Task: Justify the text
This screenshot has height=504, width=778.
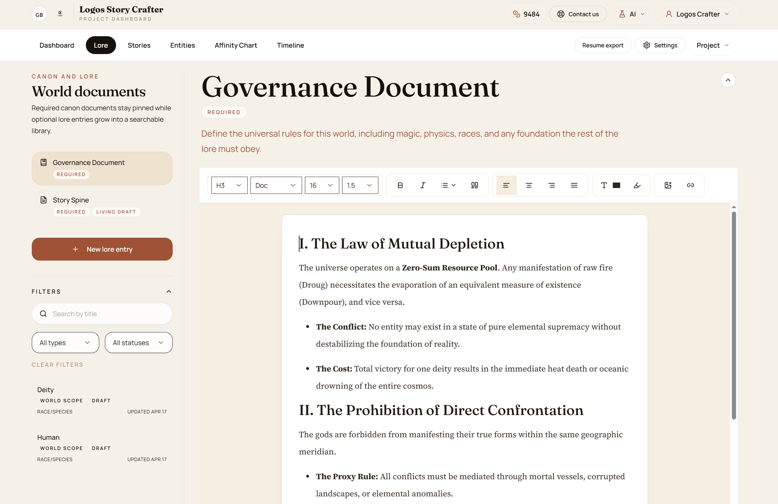Action: (574, 185)
